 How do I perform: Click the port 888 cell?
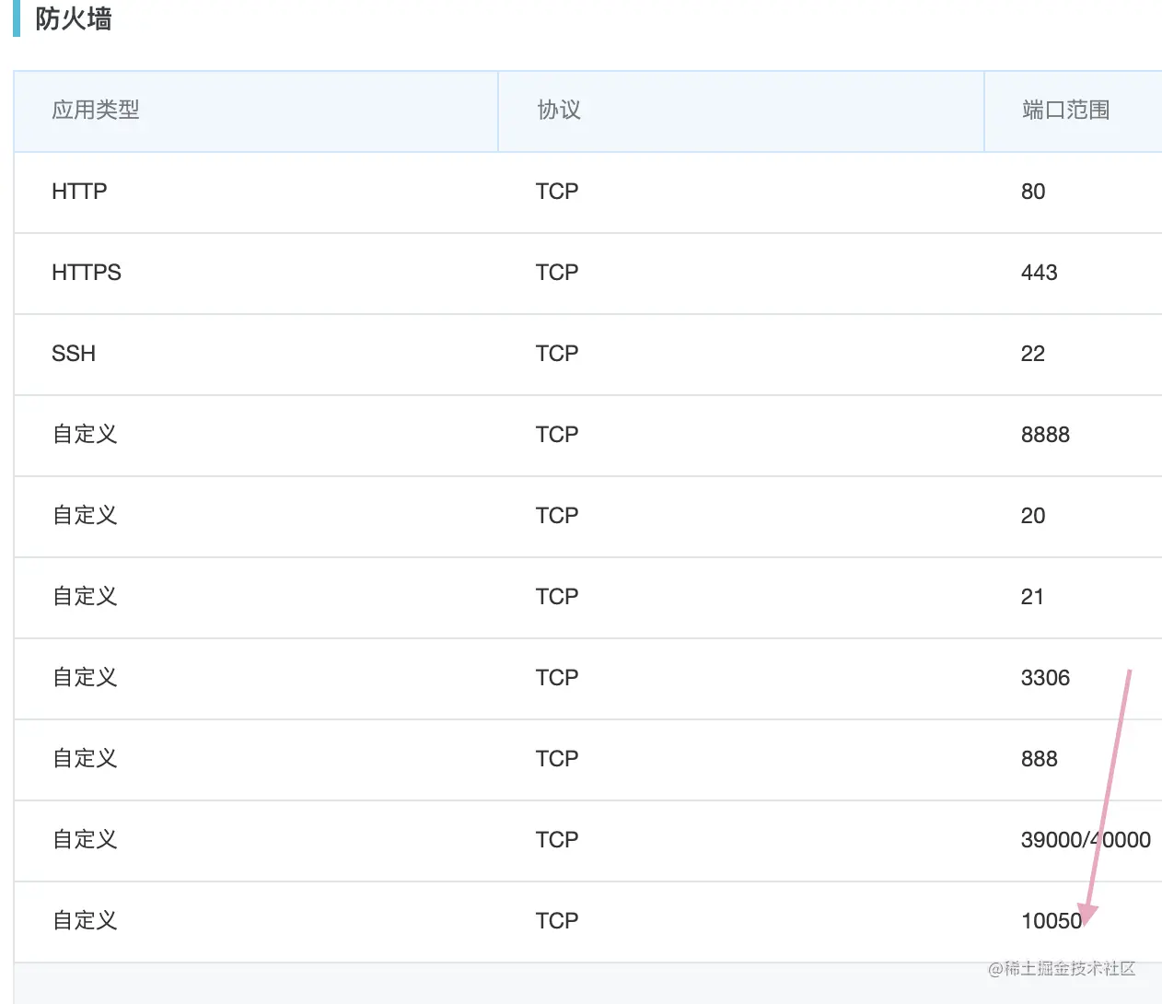click(1039, 759)
